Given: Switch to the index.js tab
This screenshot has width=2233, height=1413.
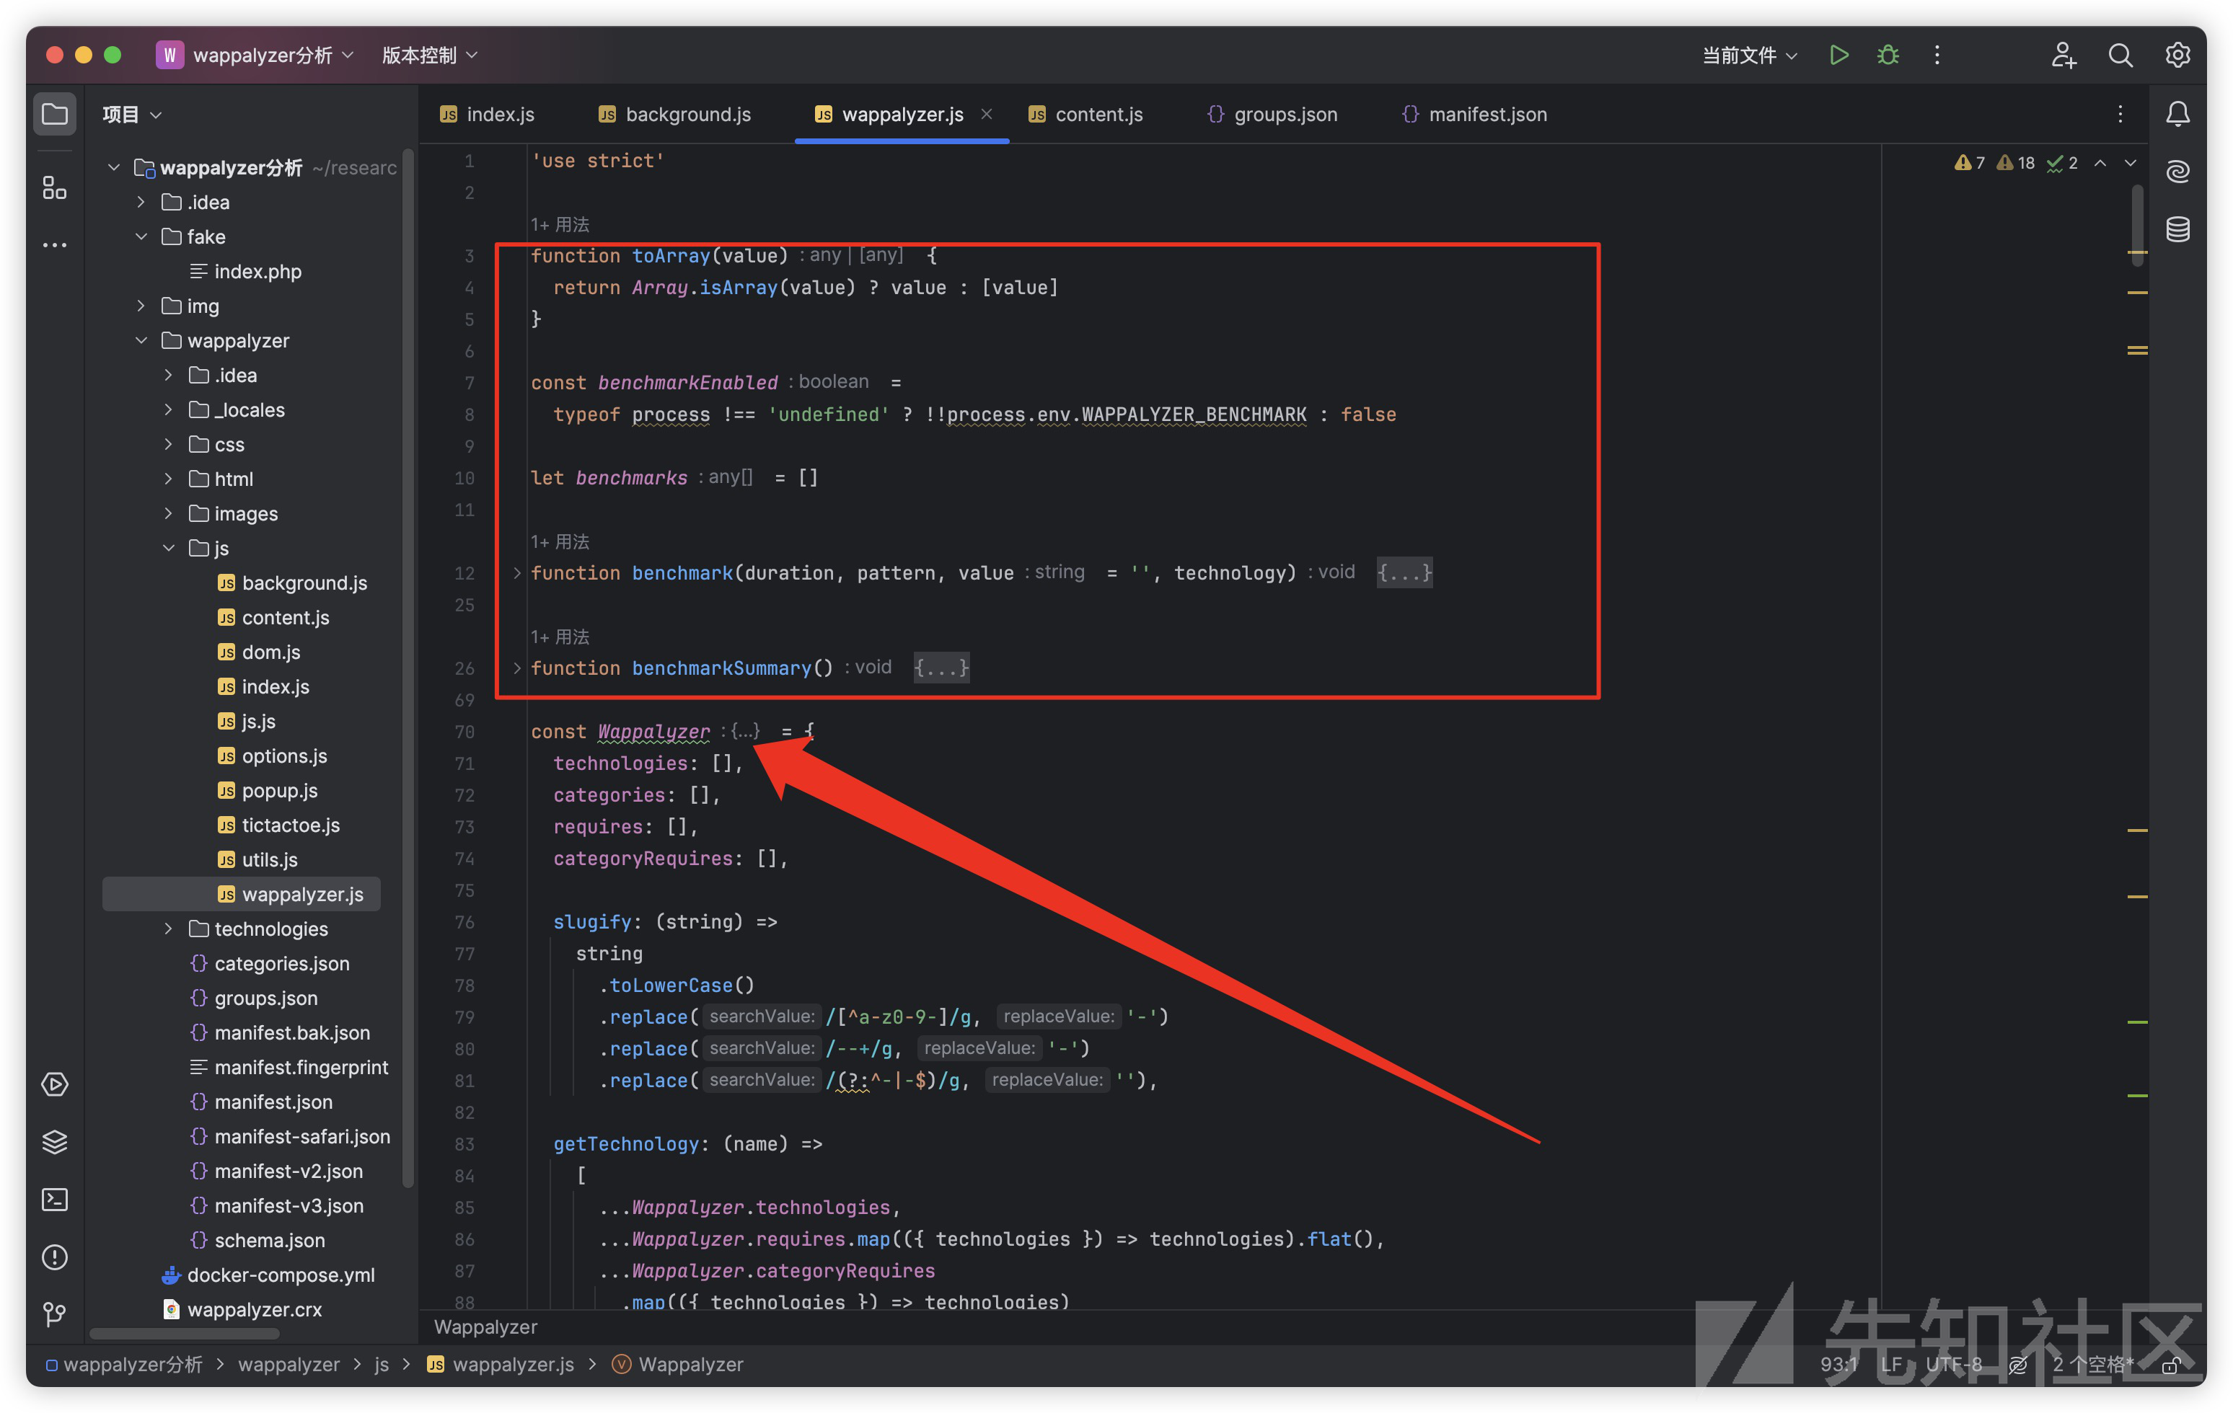Looking at the screenshot, I should 487,114.
